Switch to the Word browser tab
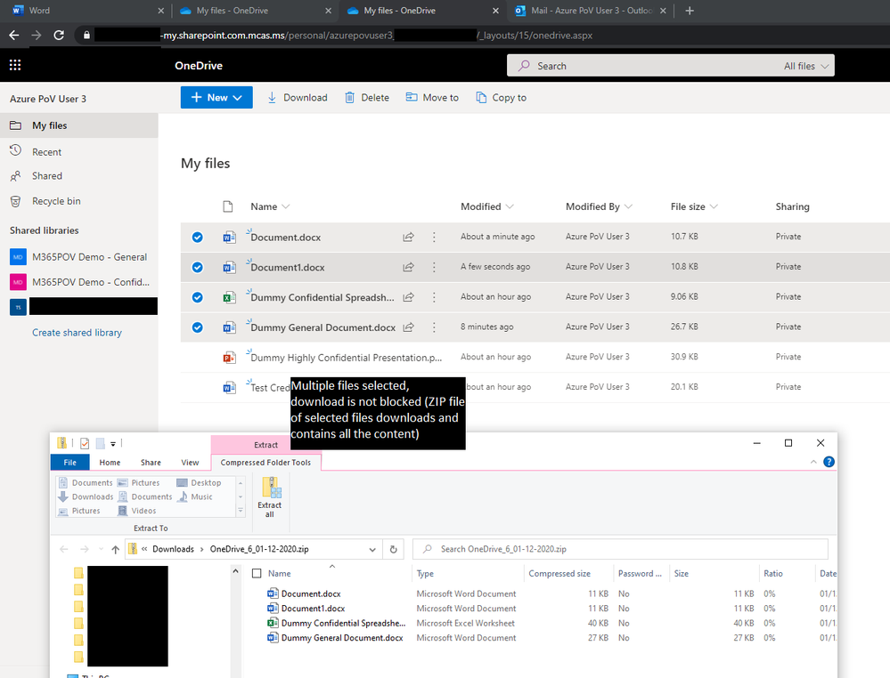890x678 pixels. pyautogui.click(x=84, y=10)
